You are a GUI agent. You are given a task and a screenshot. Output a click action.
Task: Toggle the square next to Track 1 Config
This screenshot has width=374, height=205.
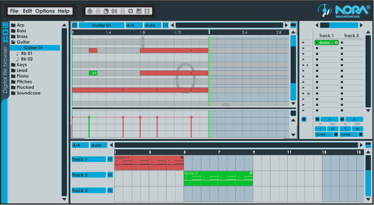pos(336,135)
